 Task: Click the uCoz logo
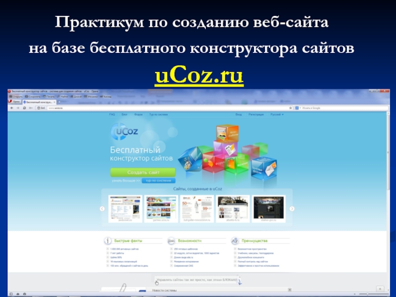click(x=125, y=131)
